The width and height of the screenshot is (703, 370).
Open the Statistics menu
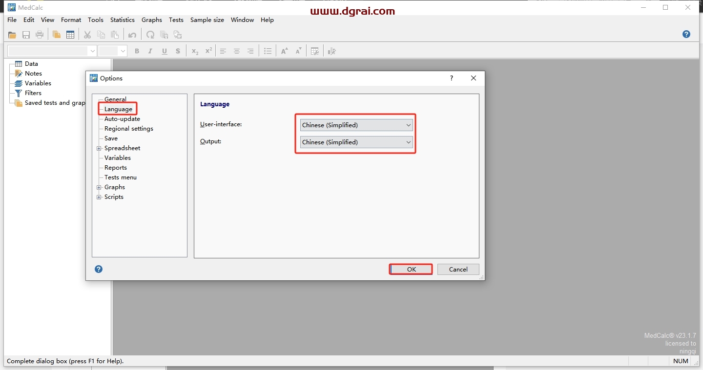(x=123, y=20)
